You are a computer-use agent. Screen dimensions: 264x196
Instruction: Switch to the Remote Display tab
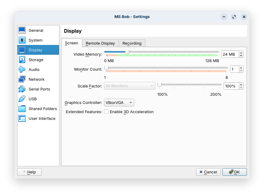[100, 43]
